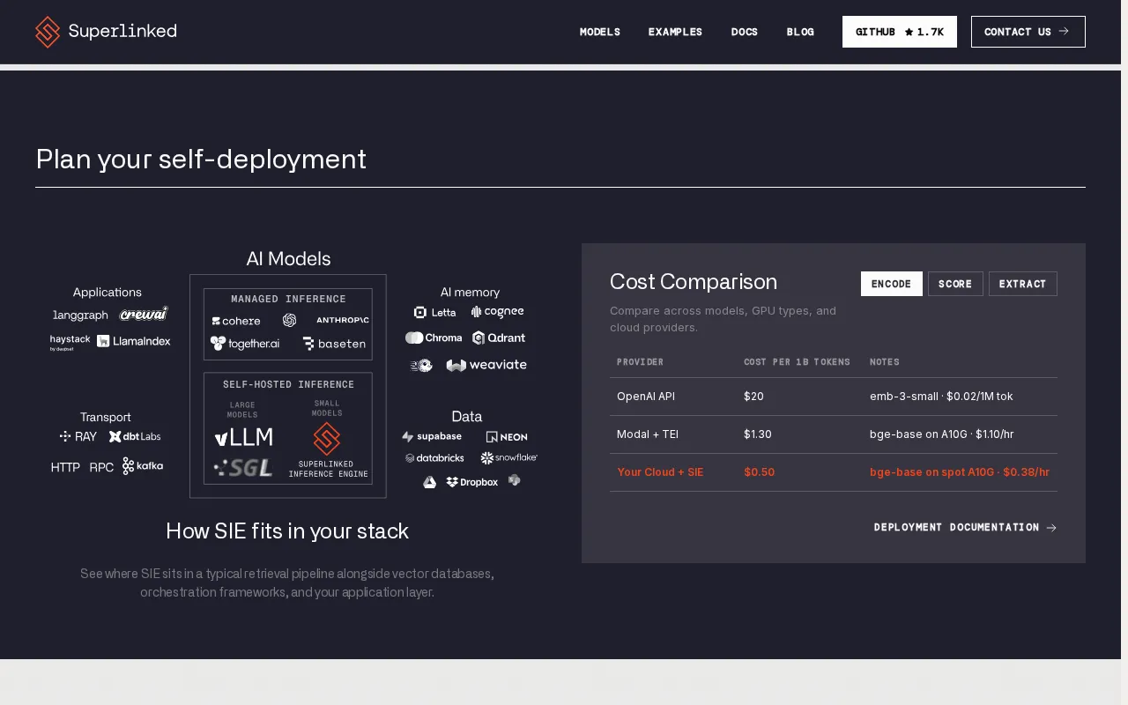Click the Superlinked logo in the header
Viewport: 1128px width, 705px height.
point(106,32)
